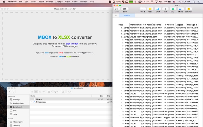The width and height of the screenshot is (203, 127).
Task: Select the To Address header cell
Action: (x=170, y=25)
